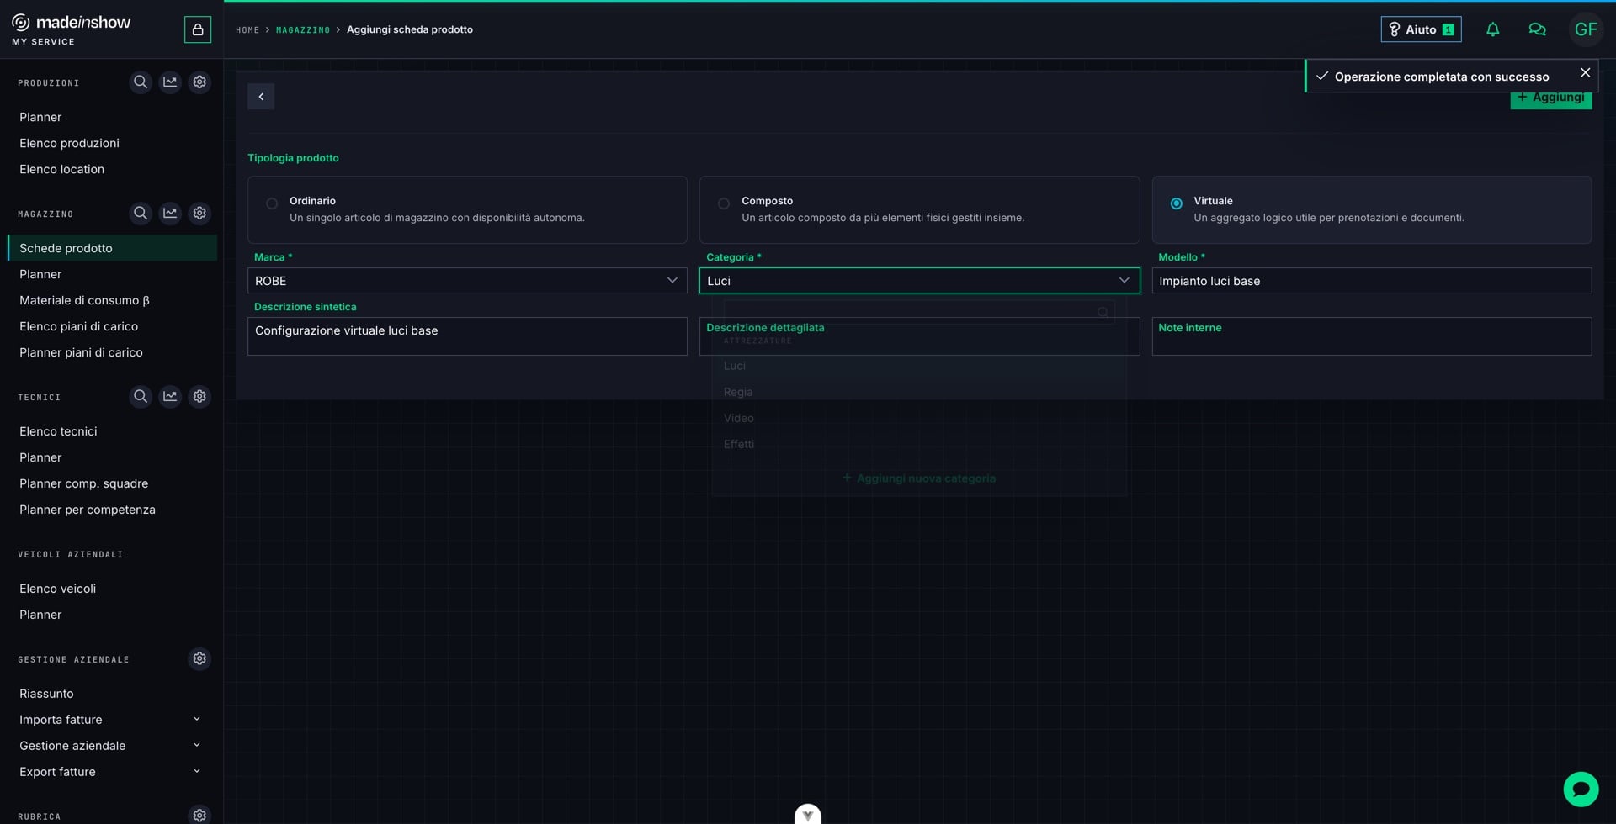Choose Video in the category list

pos(919,418)
